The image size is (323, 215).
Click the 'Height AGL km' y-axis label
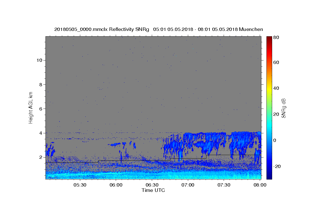click(x=31, y=107)
